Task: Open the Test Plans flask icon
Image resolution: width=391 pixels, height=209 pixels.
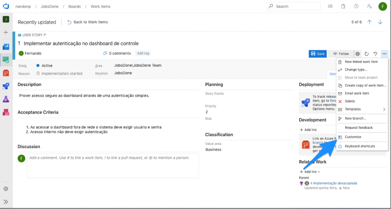Action: click(6, 99)
